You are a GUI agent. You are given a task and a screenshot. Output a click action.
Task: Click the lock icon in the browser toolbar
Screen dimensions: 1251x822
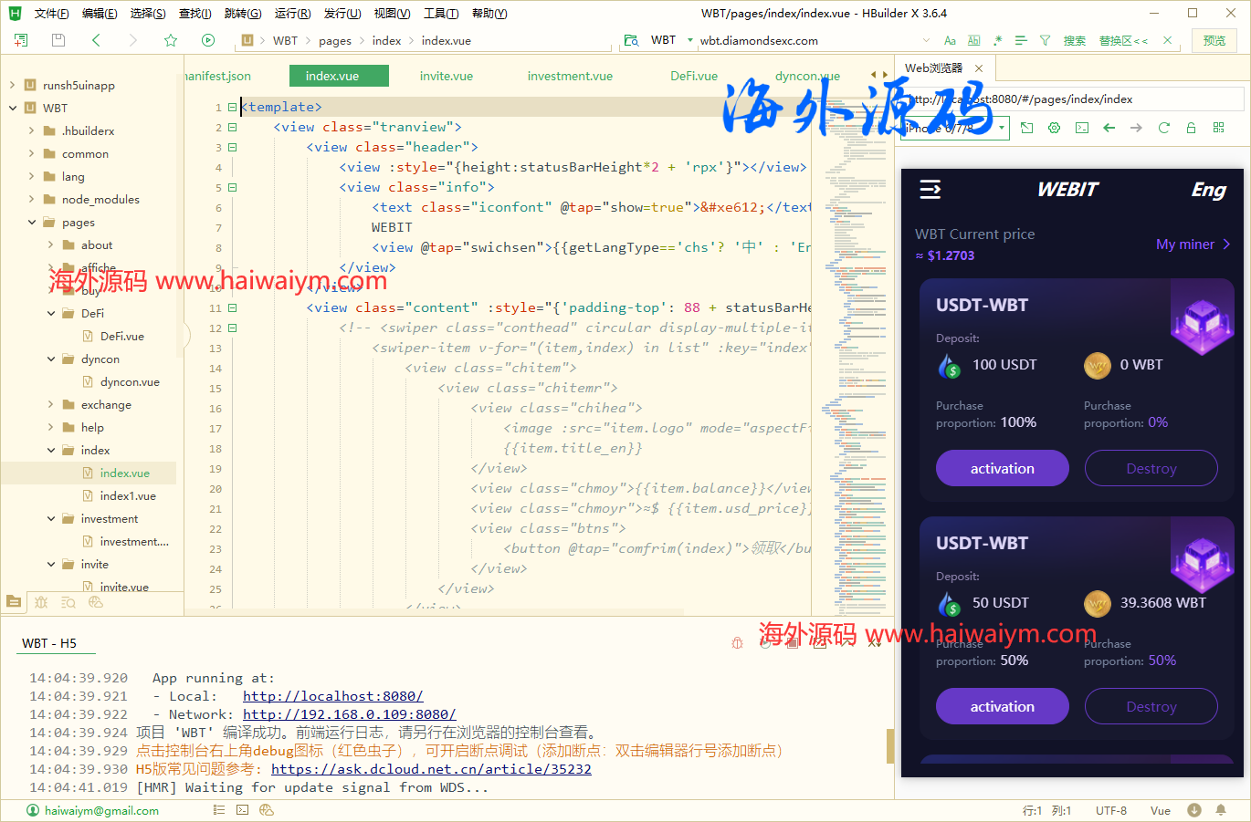[x=1190, y=128]
